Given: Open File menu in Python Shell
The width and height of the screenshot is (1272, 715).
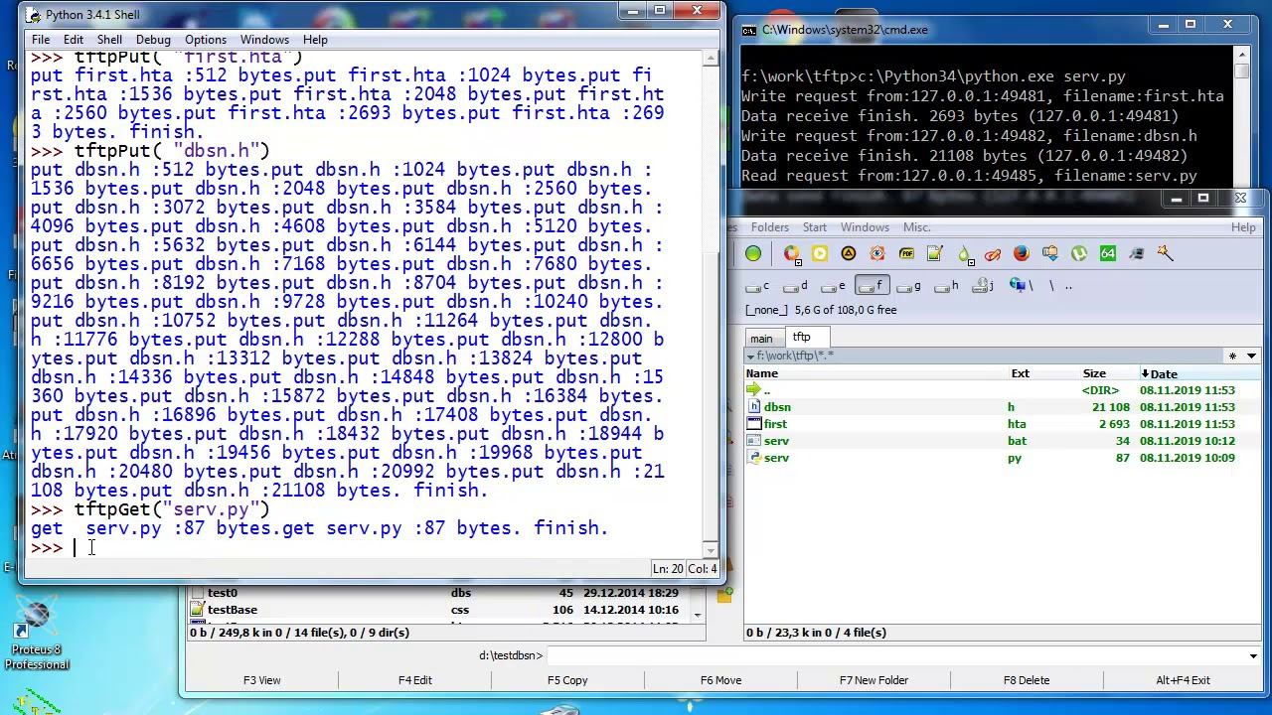Looking at the screenshot, I should pos(41,40).
